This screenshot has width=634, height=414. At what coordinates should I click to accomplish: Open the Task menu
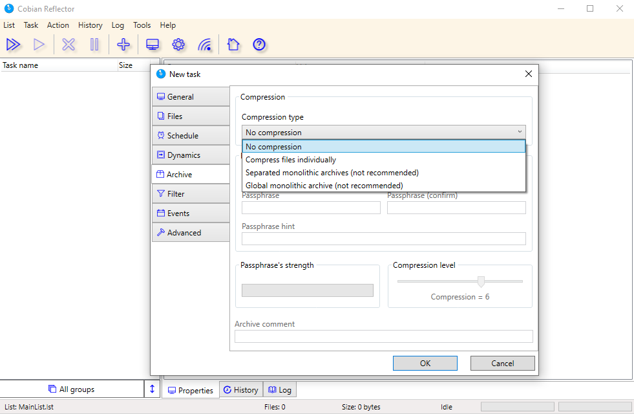pos(31,25)
